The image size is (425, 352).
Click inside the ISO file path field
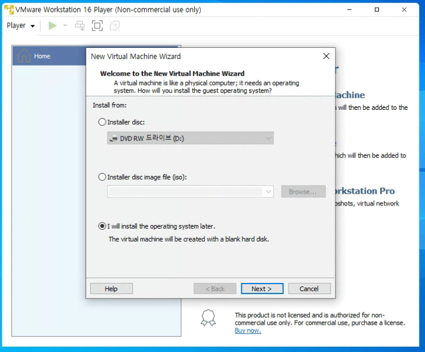coord(185,192)
